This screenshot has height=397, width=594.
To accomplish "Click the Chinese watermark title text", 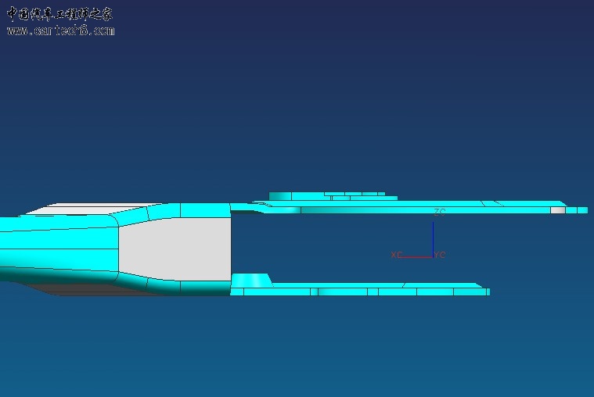I will coord(60,13).
